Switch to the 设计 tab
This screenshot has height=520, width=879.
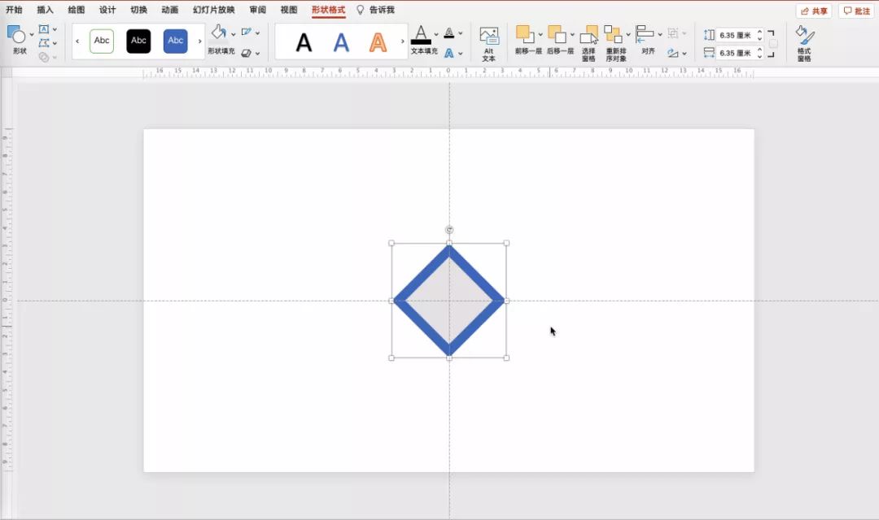107,10
